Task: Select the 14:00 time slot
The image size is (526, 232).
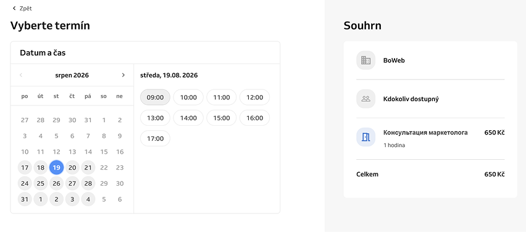Action: coord(188,118)
